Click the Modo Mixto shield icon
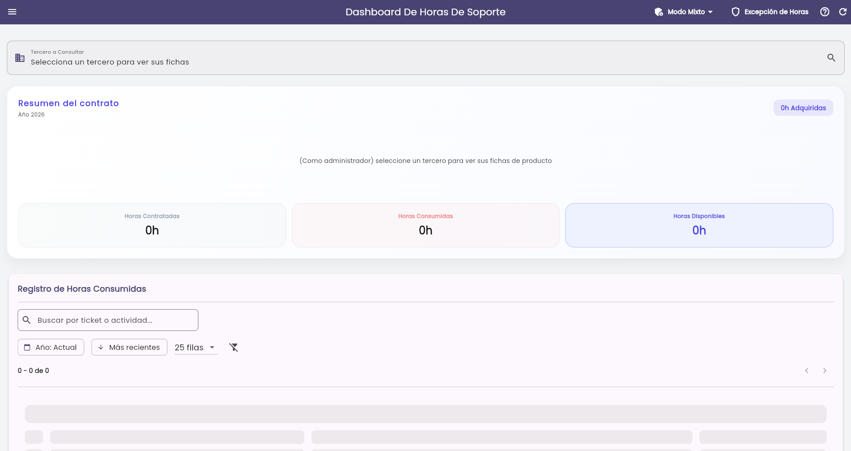Viewport: 851px width, 451px height. [x=658, y=12]
